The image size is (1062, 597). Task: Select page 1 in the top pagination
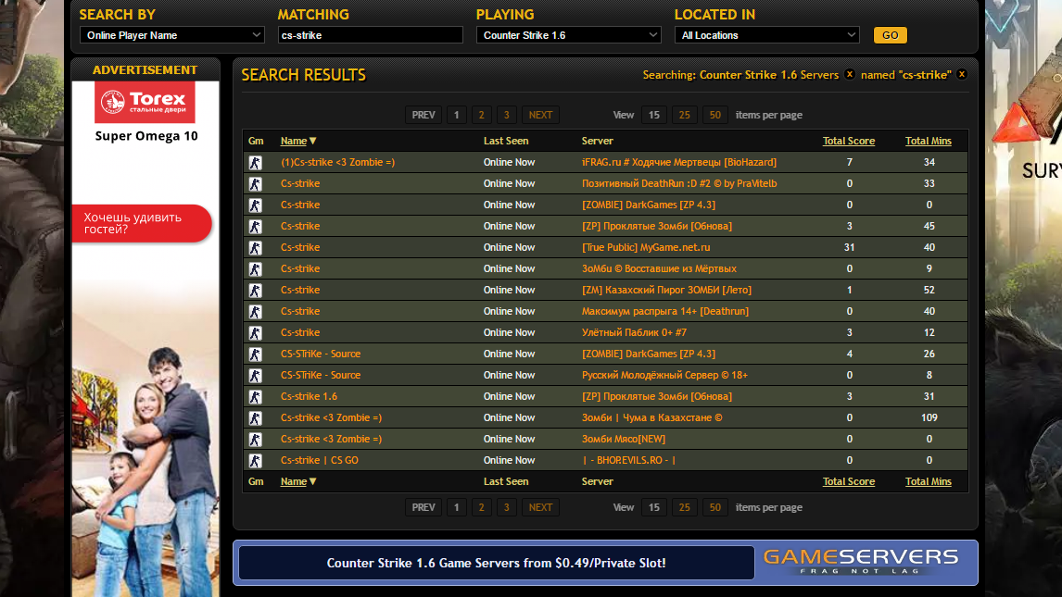pyautogui.click(x=457, y=115)
